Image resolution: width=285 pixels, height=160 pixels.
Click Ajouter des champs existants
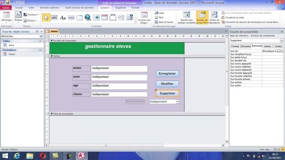[187, 18]
